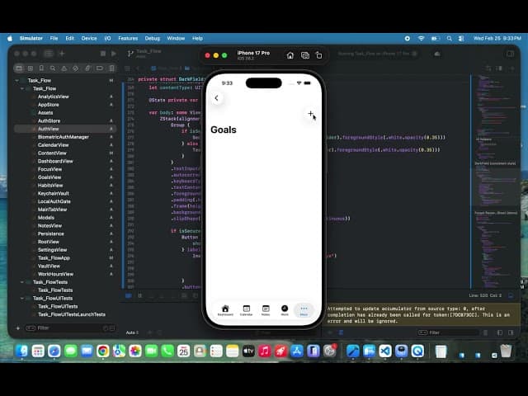This screenshot has height=396, width=528.
Task: Open the Notes tab in the app
Action: point(266,310)
